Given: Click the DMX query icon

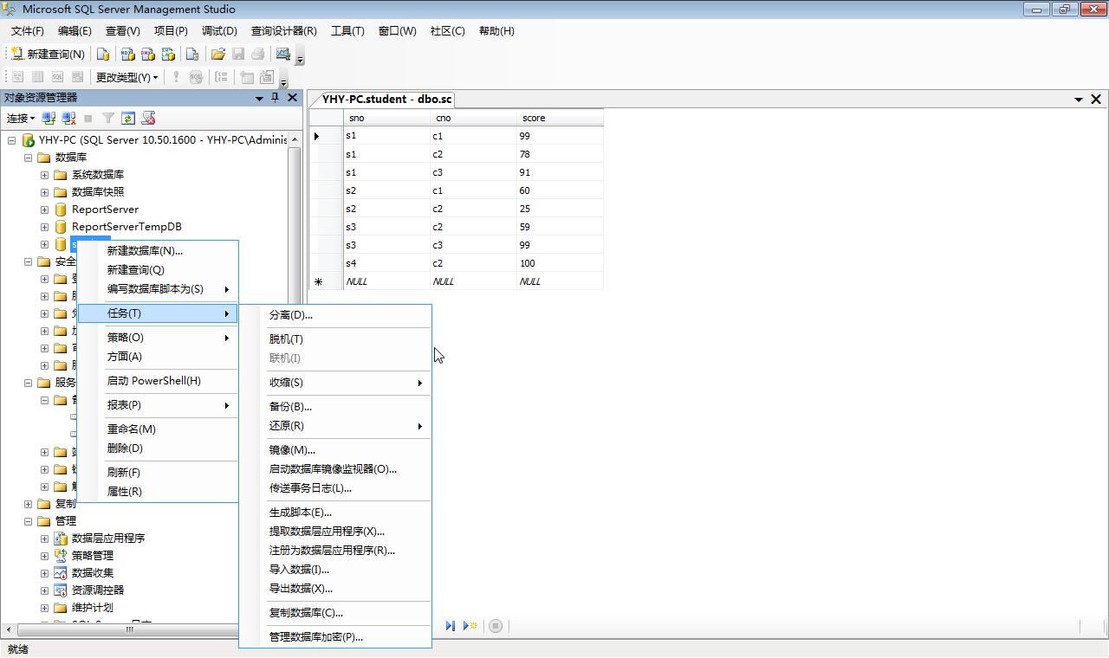Looking at the screenshot, I should coord(148,54).
